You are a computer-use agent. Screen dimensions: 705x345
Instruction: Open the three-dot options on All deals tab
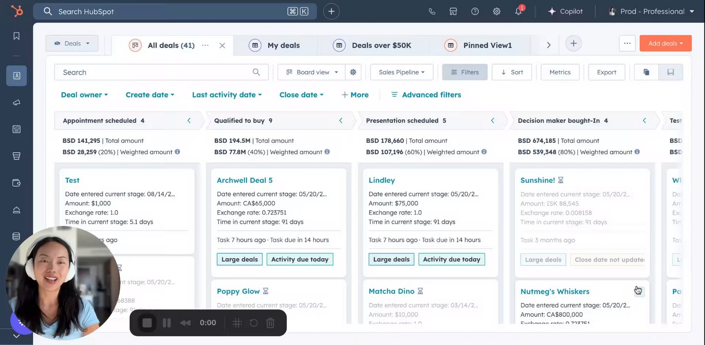click(205, 46)
